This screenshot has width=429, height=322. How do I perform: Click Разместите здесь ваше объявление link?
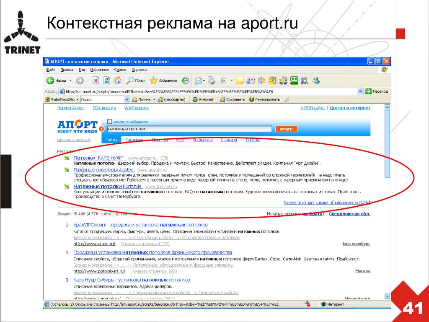pos(327,203)
